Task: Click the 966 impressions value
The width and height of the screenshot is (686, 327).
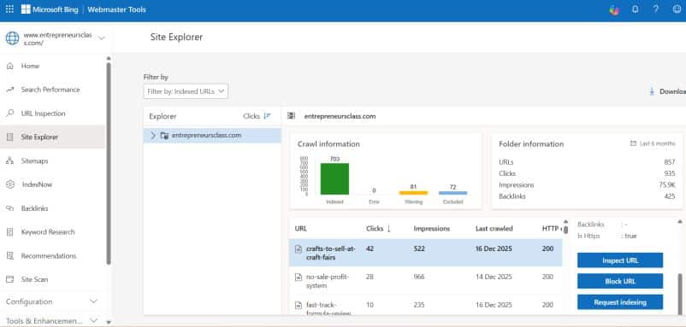Action: (x=418, y=277)
